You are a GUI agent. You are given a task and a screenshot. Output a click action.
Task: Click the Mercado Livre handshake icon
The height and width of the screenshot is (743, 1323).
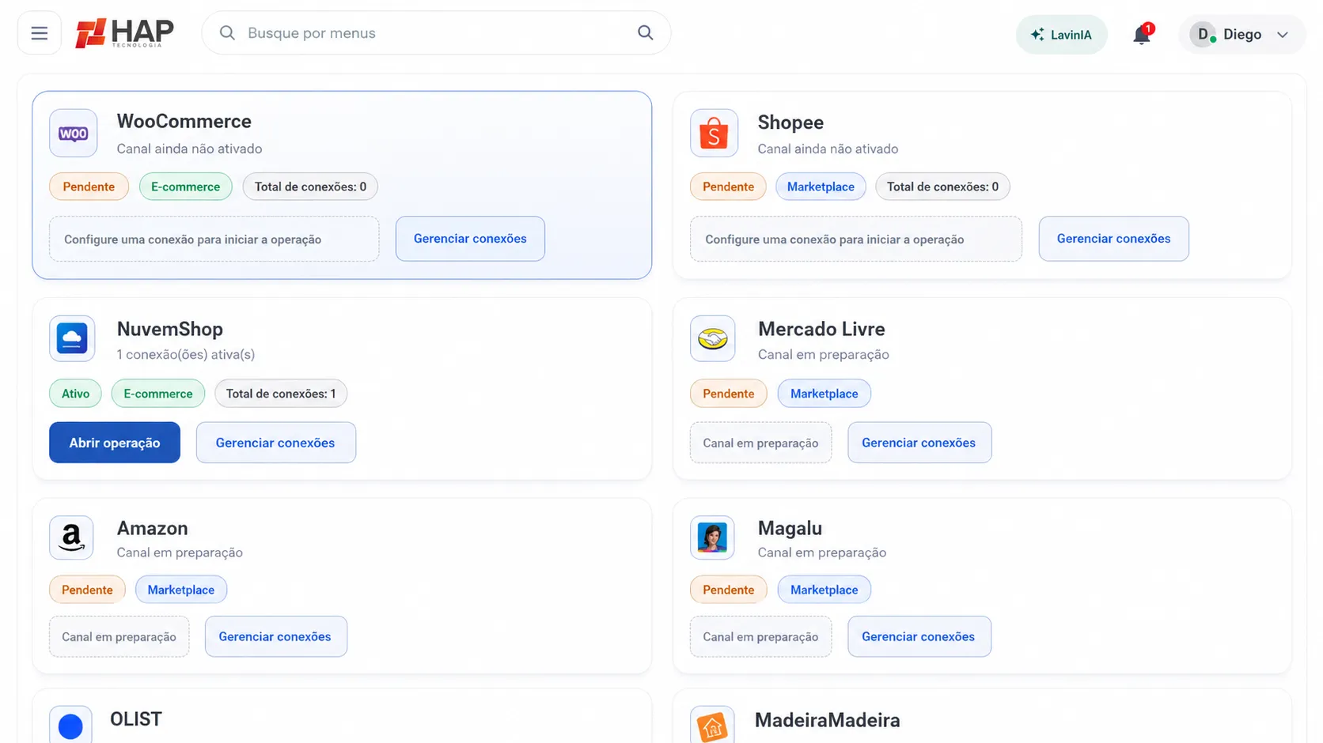point(713,338)
